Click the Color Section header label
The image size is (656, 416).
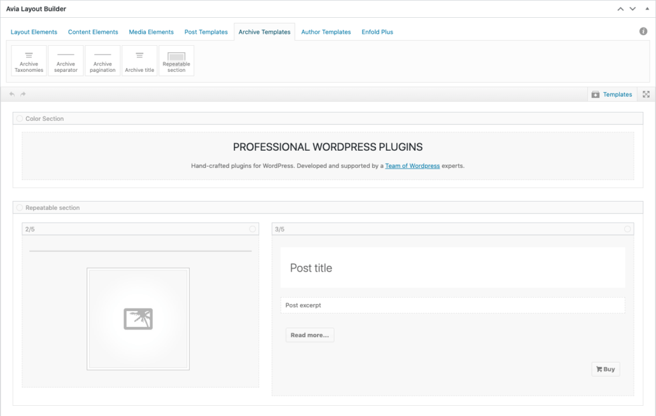tap(45, 118)
